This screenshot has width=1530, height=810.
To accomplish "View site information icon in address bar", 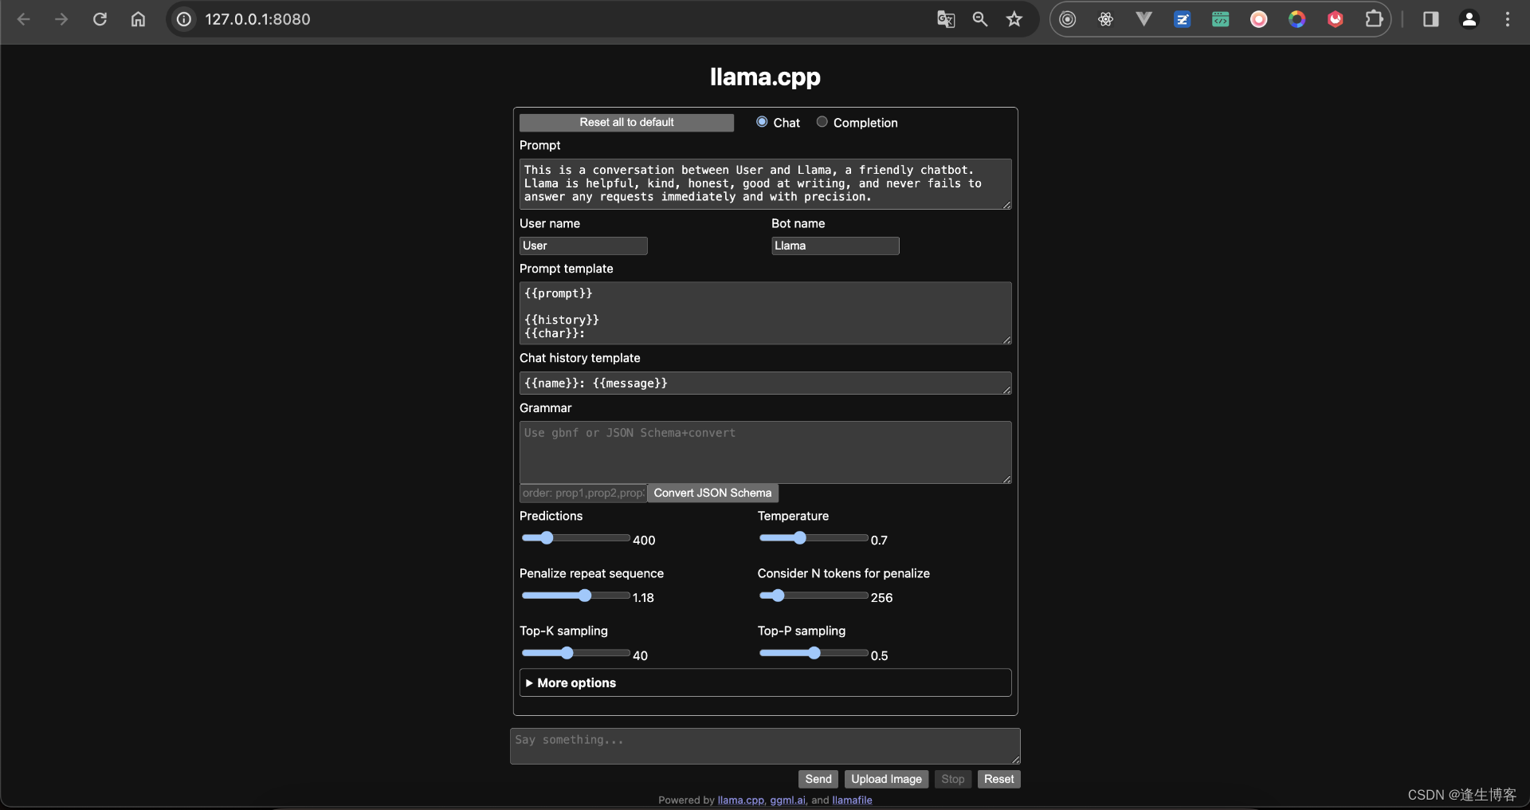I will pyautogui.click(x=184, y=19).
